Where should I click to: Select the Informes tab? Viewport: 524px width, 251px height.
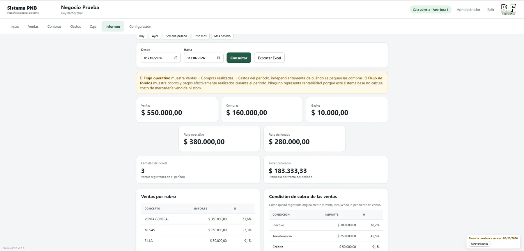[113, 26]
